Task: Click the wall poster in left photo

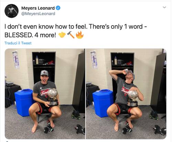Action: pyautogui.click(x=16, y=60)
